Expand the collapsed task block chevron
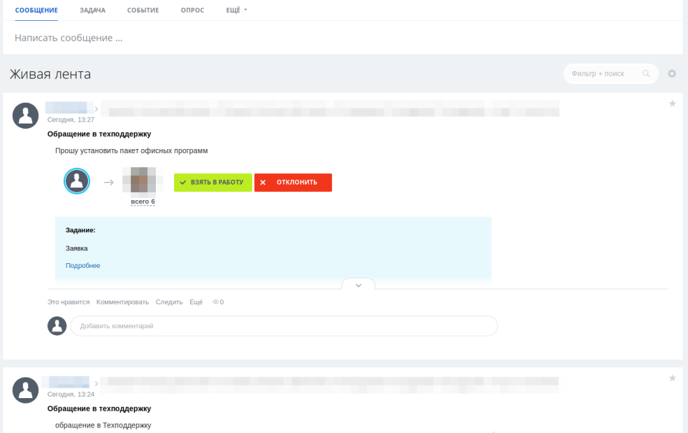This screenshot has height=433, width=688. point(359,285)
